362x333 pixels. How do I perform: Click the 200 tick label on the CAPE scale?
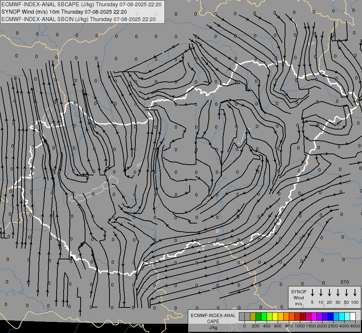[256, 326]
